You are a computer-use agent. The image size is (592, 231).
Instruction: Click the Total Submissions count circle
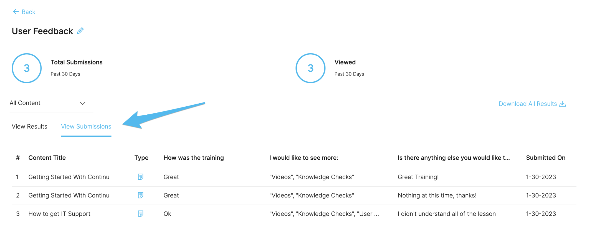(x=27, y=68)
